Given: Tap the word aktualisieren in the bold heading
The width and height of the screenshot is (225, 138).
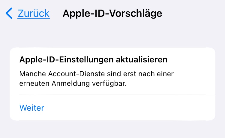Looking at the screenshot, I should 142,59.
